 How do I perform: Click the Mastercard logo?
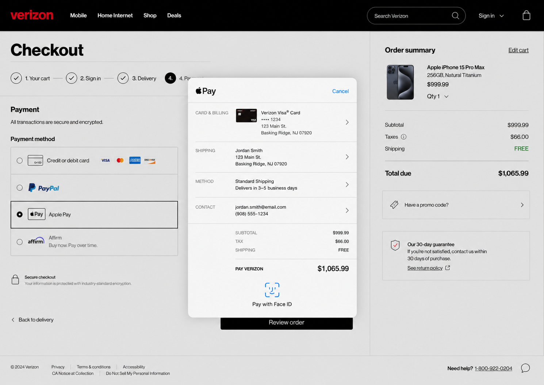click(120, 160)
